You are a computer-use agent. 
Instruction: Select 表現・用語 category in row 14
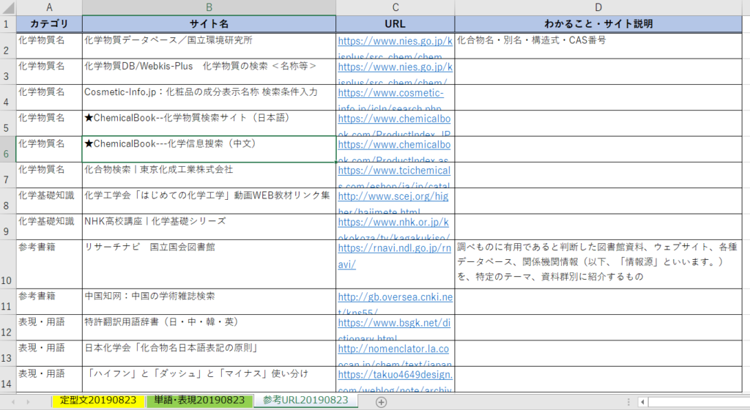click(49, 379)
